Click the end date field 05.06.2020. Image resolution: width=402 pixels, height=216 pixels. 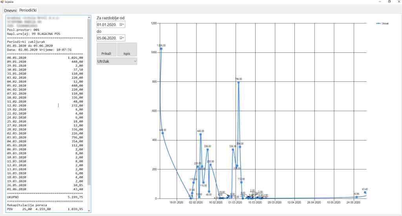(108, 38)
